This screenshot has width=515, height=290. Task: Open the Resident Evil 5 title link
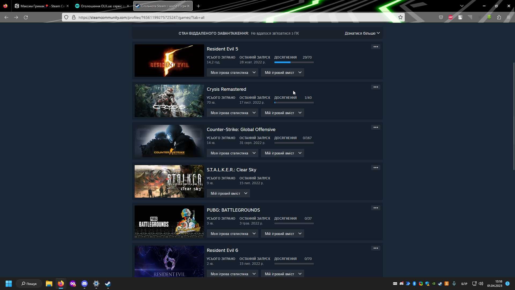click(222, 49)
